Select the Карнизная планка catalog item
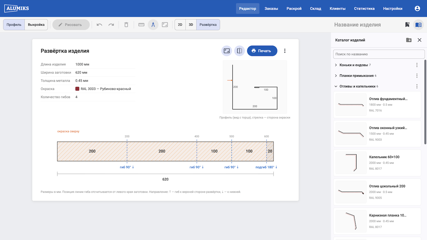 point(377,221)
